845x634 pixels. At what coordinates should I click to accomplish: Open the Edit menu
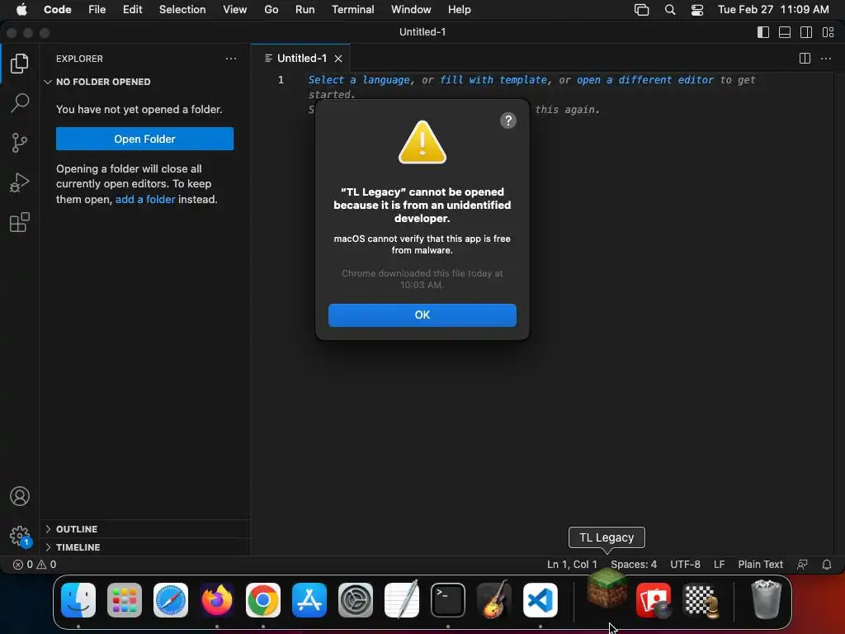(x=132, y=10)
